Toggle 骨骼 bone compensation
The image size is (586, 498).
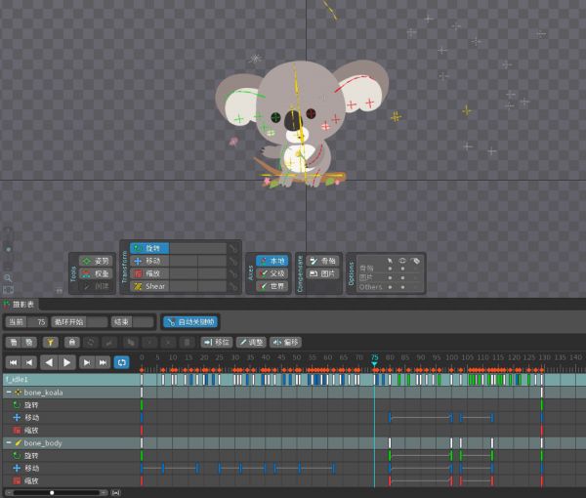[322, 261]
